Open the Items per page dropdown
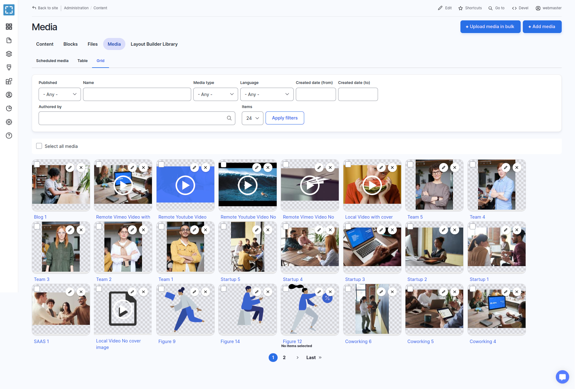 coord(252,118)
